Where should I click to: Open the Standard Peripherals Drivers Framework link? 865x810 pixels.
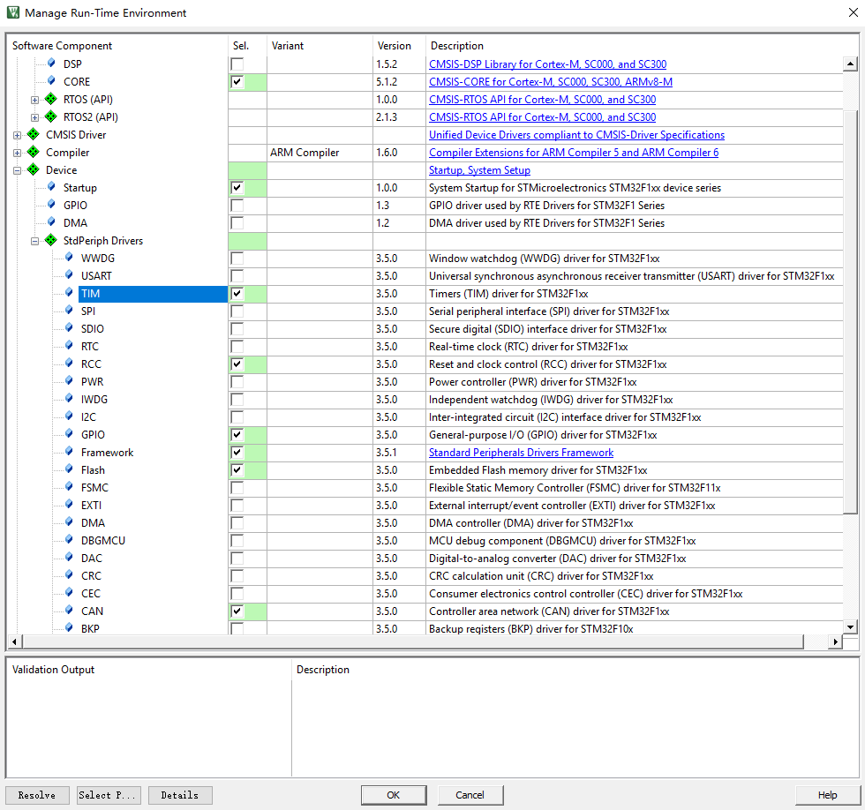[x=522, y=452]
